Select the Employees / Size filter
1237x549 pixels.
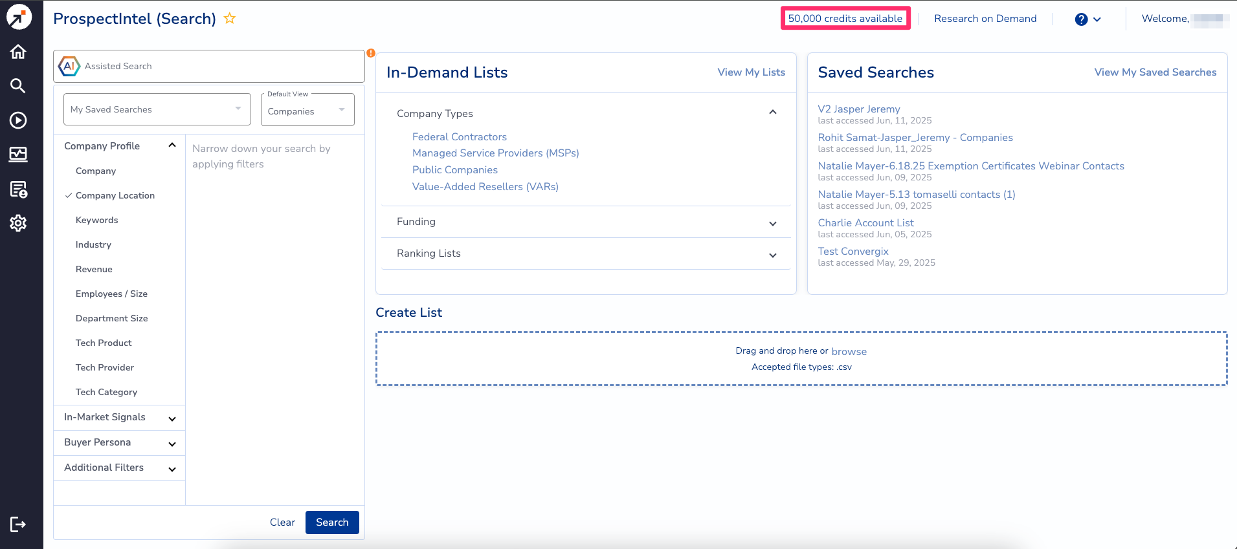(x=111, y=294)
